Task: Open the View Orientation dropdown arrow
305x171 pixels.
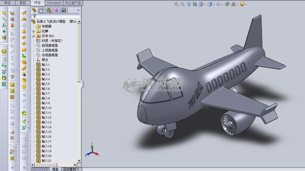Action: click(x=205, y=5)
